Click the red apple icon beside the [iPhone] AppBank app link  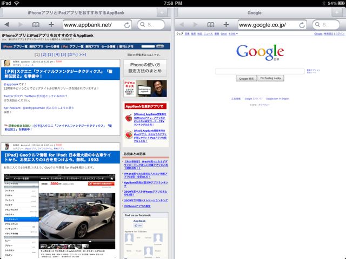(x=129, y=118)
